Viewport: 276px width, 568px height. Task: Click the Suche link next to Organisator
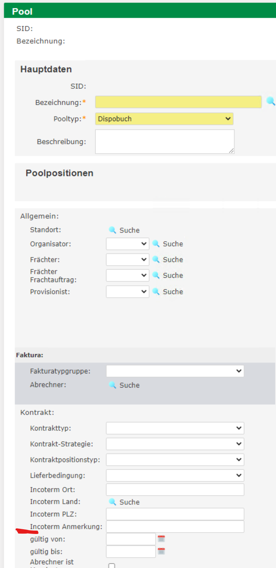pos(173,244)
